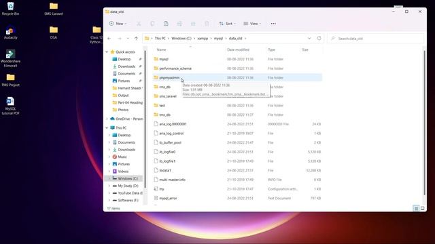Image resolution: width=435 pixels, height=244 pixels.
Task: Select the my configuration file
Action: 237,189
